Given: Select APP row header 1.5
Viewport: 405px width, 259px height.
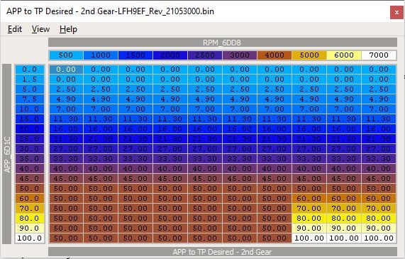Looking at the screenshot, I should pyautogui.click(x=30, y=79).
